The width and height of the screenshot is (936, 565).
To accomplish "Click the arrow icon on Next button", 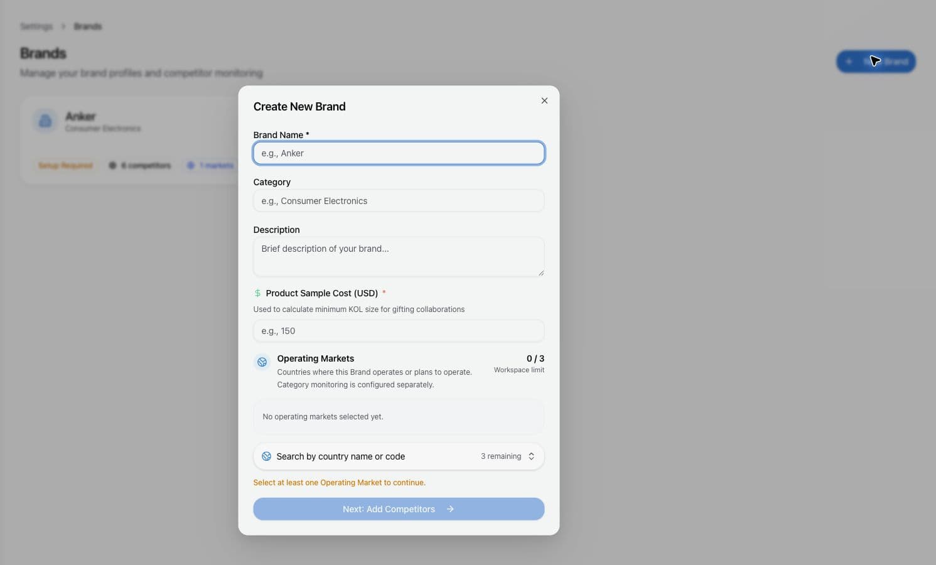I will [450, 509].
